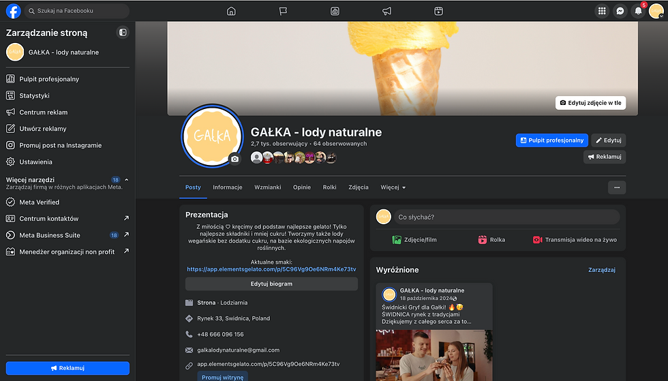
Task: Start Transmisja wideo na żywo
Action: click(575, 240)
